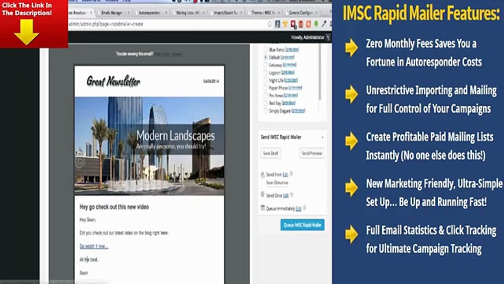Screen dimensions: 504x284
Task: Select the Blue Retro theme radio button
Action: click(266, 50)
